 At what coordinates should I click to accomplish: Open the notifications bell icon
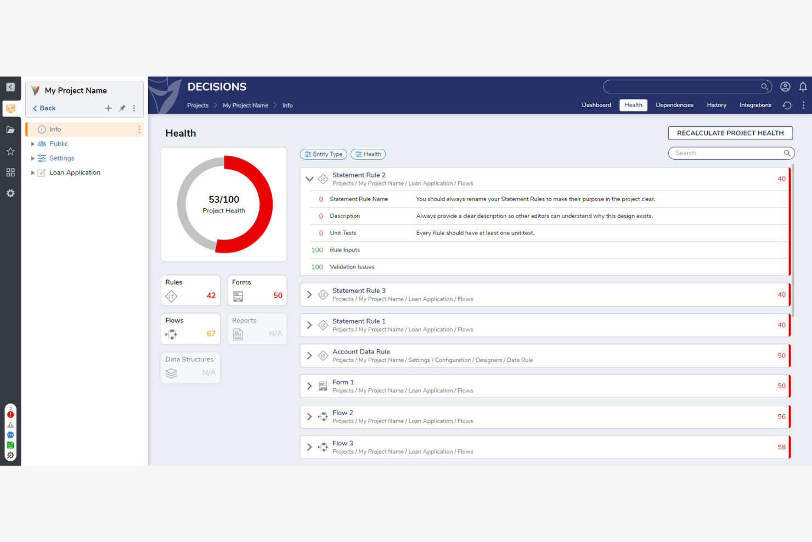[x=803, y=86]
